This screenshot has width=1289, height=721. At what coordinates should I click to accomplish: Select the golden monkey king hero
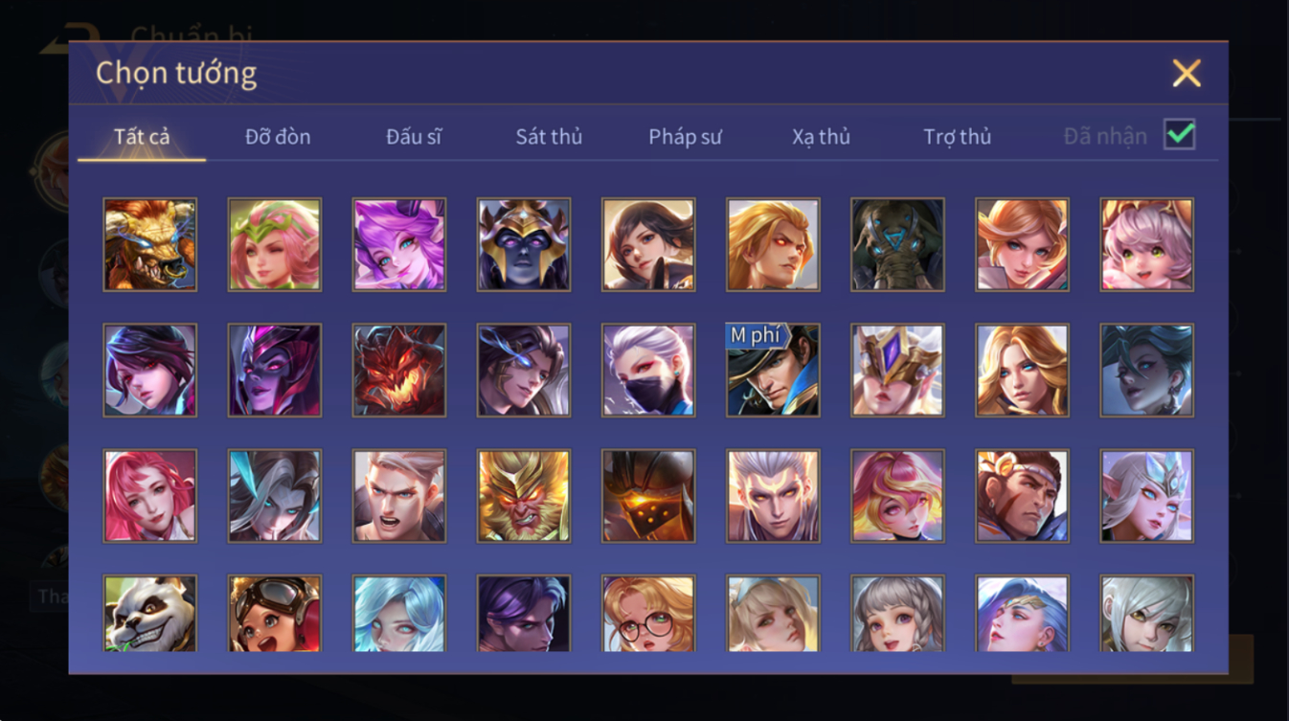click(524, 496)
